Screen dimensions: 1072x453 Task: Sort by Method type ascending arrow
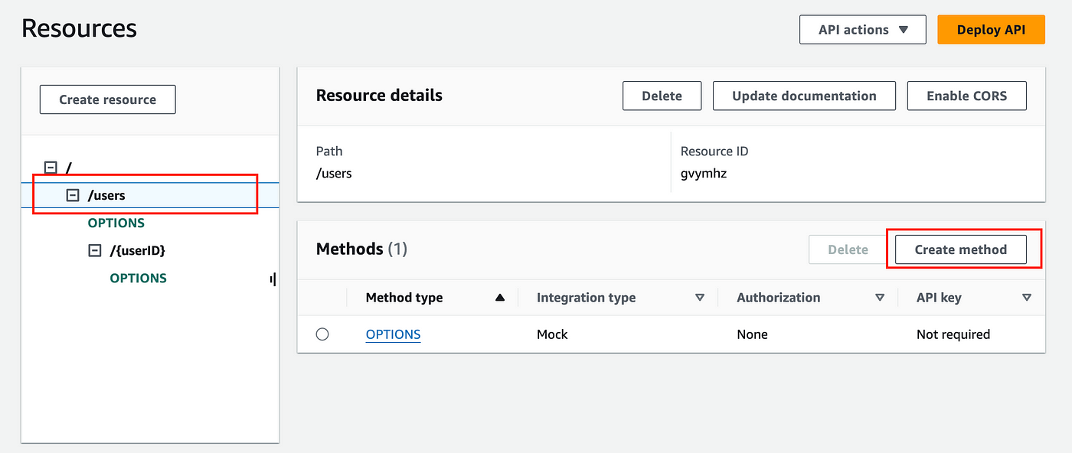(500, 298)
